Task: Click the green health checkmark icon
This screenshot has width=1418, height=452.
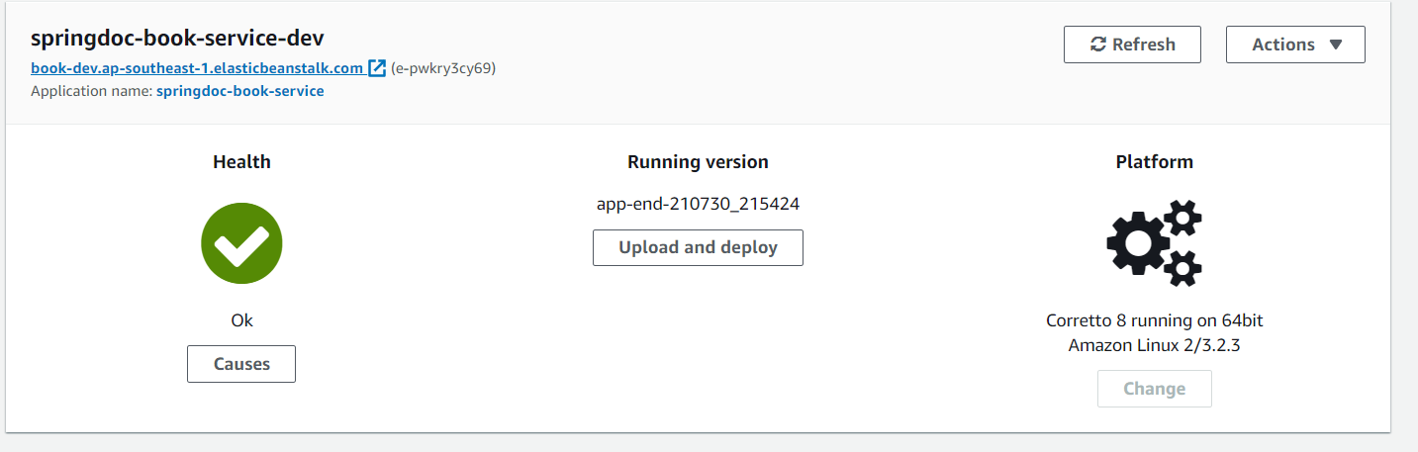Action: (241, 242)
